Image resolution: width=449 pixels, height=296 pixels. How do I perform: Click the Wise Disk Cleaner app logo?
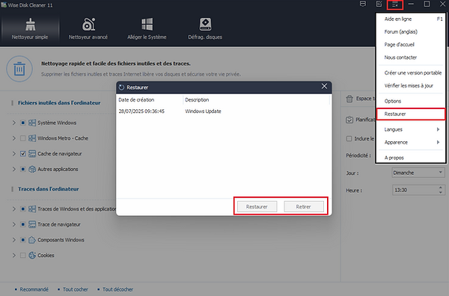coord(4,4)
